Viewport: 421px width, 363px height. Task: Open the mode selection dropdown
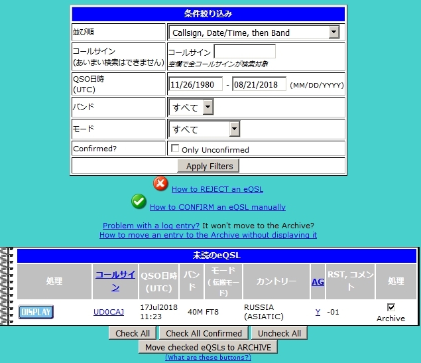(204, 129)
